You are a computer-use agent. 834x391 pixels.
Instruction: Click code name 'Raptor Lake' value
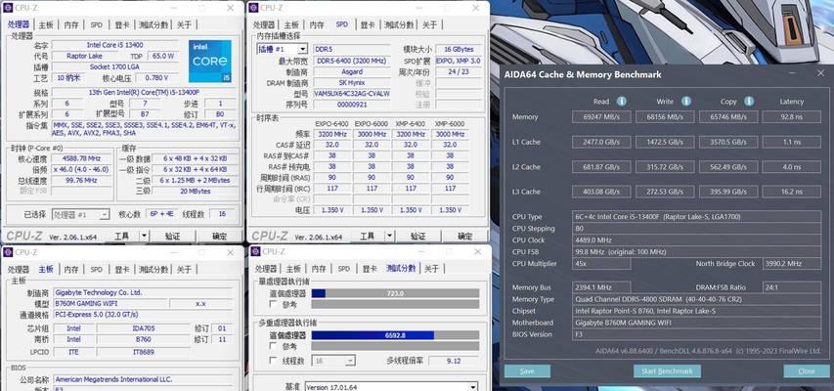click(84, 56)
